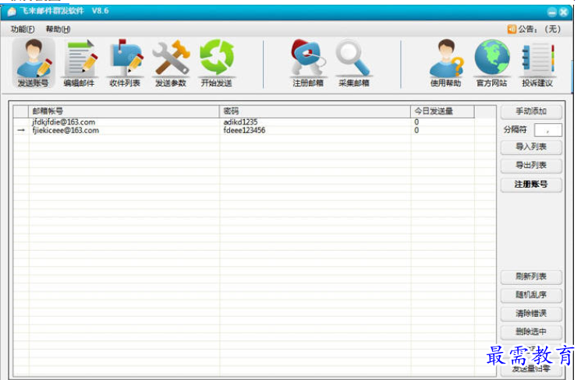The width and height of the screenshot is (581, 380).
Task: Open the 功能(F) menu
Action: click(23, 29)
